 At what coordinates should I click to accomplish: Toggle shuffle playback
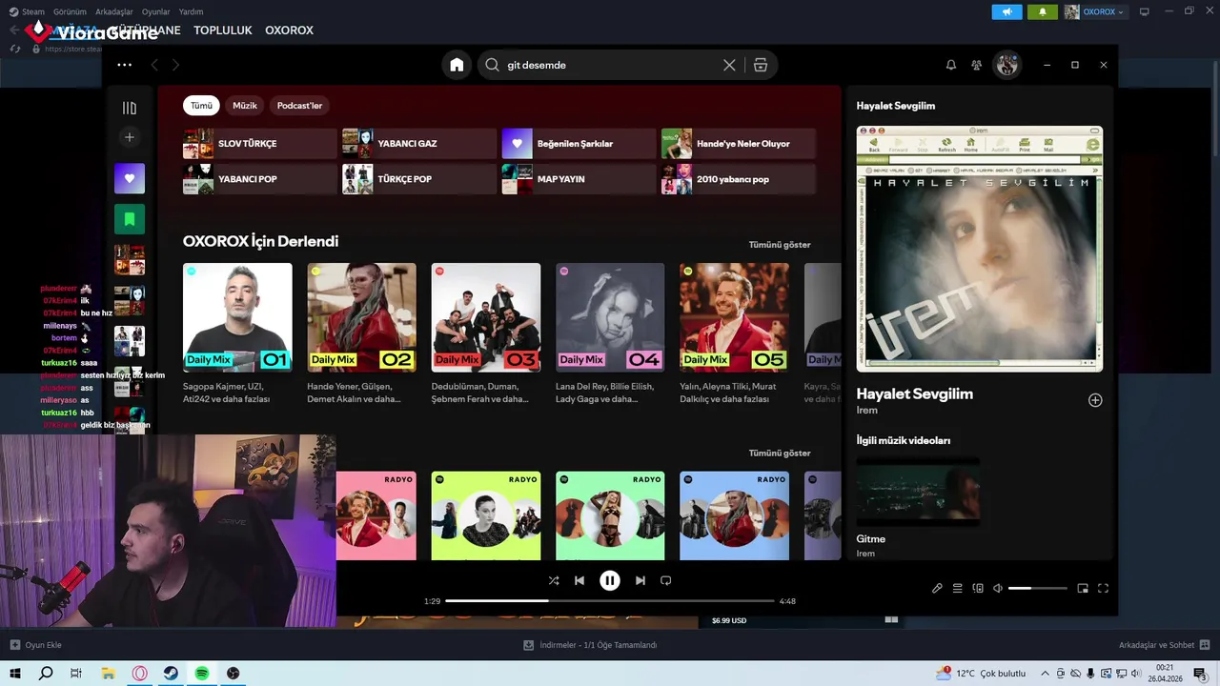[x=554, y=580]
